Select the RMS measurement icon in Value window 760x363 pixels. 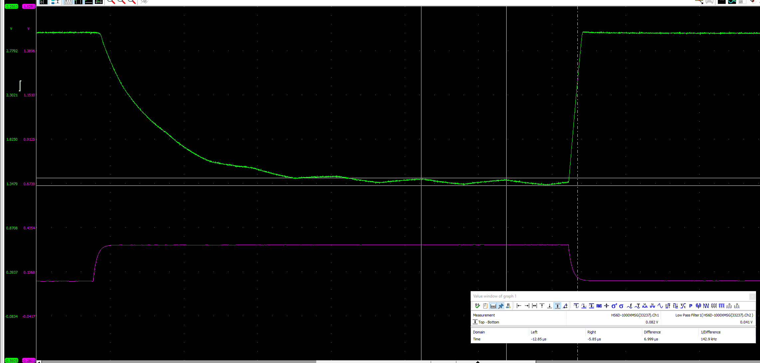pos(599,306)
